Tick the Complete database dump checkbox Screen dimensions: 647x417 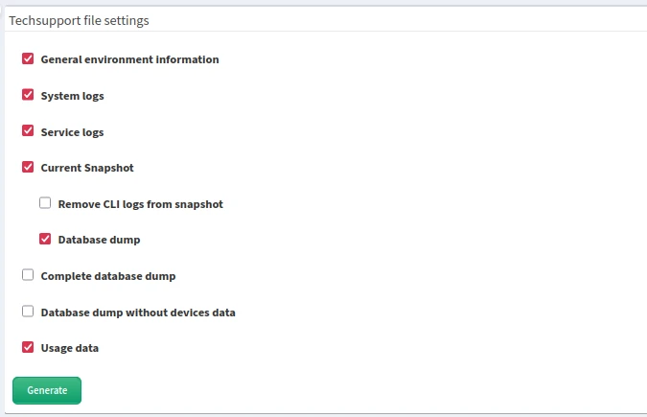(28, 275)
